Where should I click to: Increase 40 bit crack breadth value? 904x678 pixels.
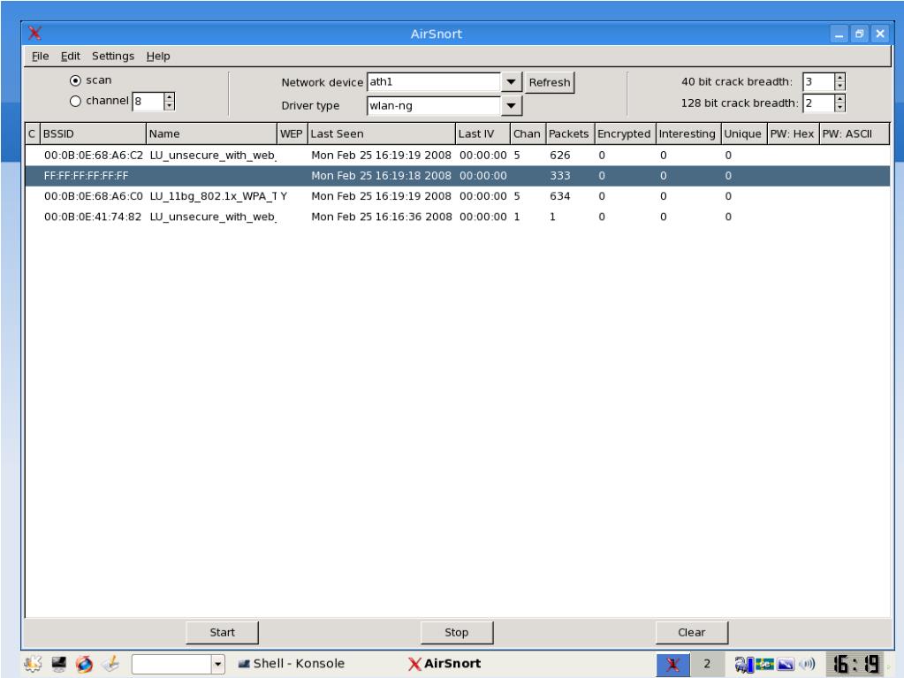(x=840, y=77)
